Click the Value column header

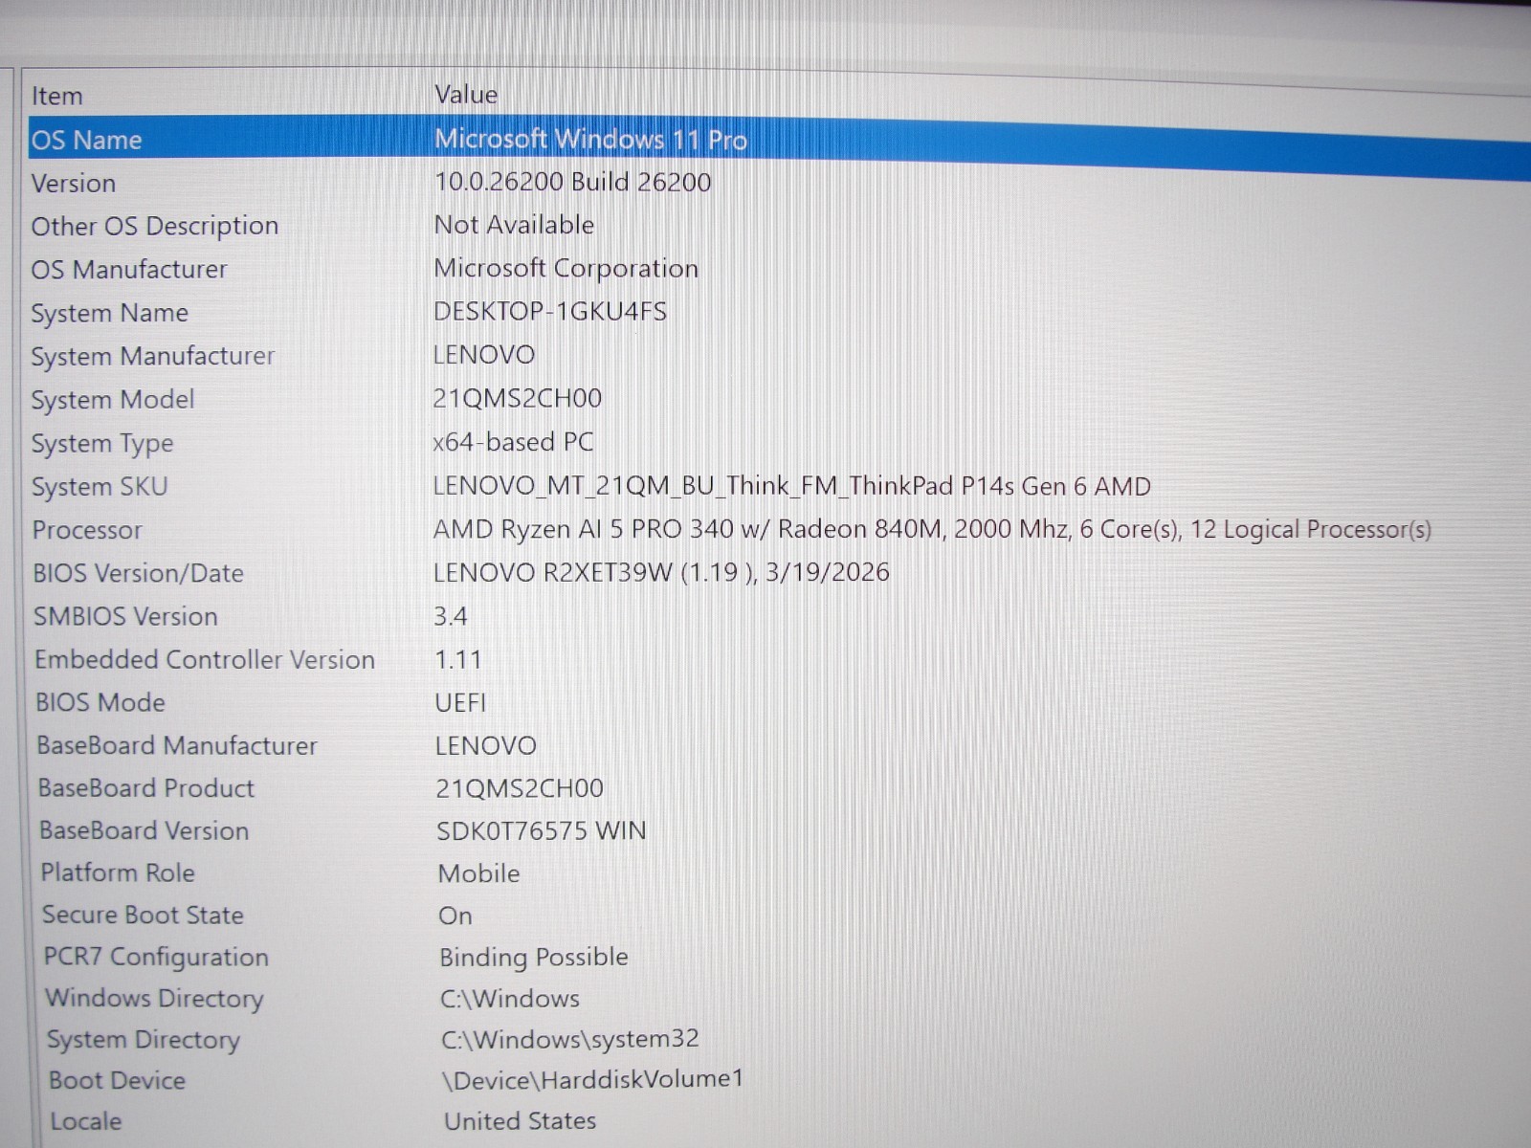pos(466,95)
